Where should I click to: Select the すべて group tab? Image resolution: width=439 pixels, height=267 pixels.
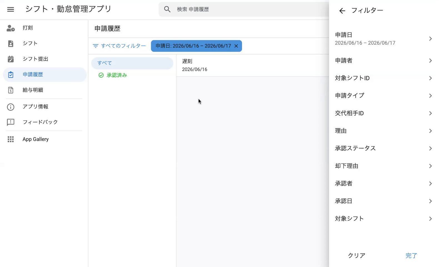pyautogui.click(x=132, y=63)
